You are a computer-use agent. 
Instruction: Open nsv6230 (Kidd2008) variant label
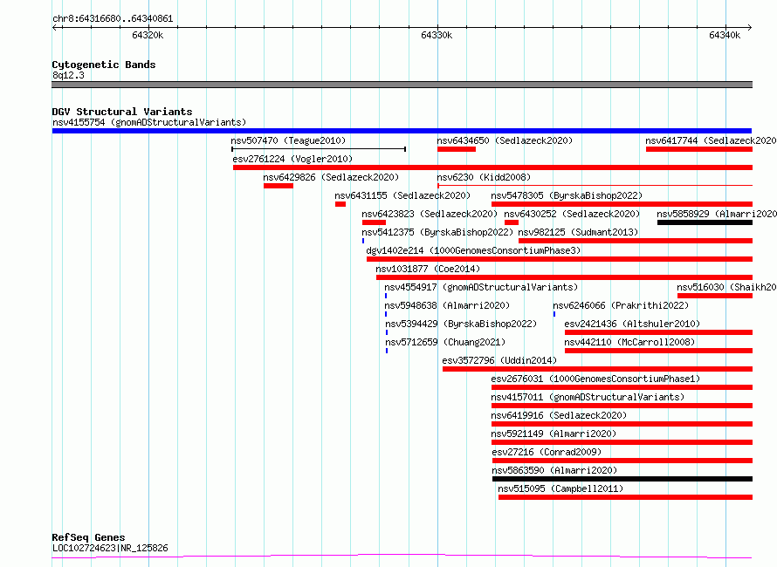coord(484,177)
